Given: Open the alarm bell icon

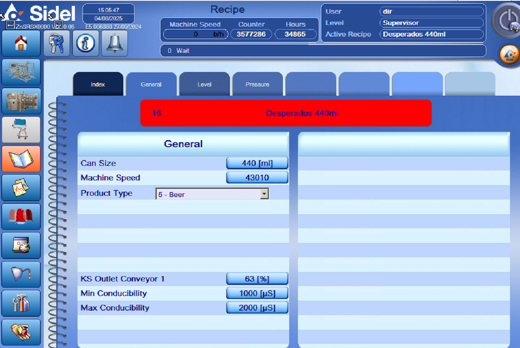Looking at the screenshot, I should [x=115, y=43].
